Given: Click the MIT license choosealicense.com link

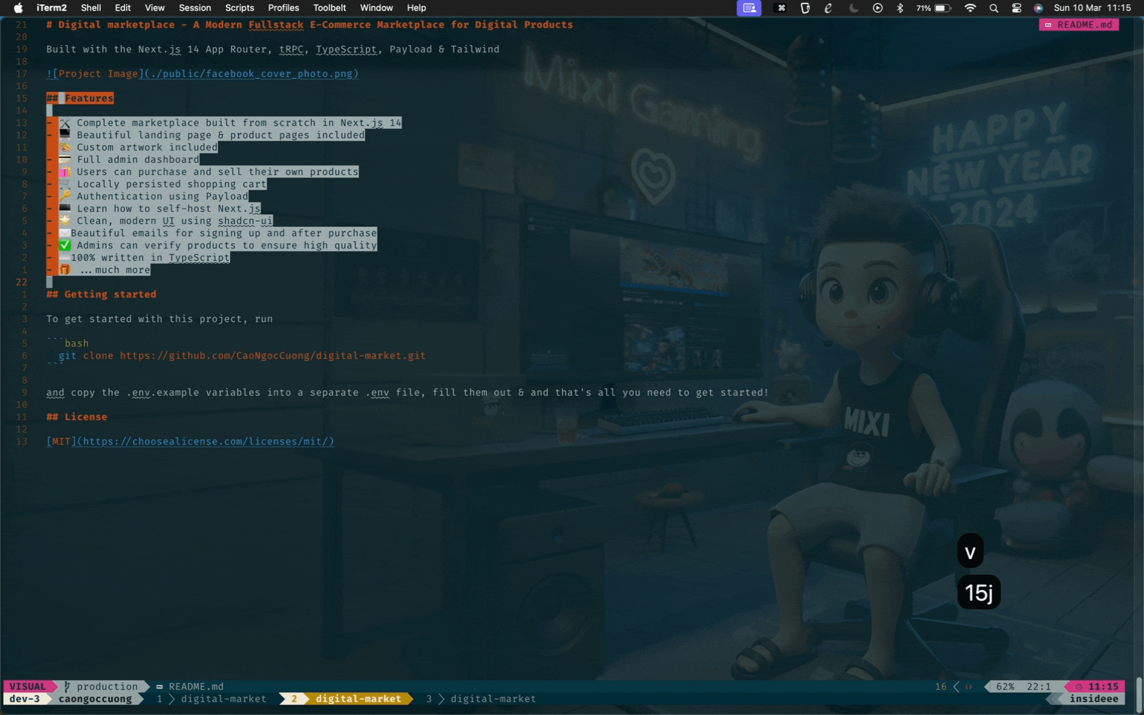Looking at the screenshot, I should pyautogui.click(x=191, y=441).
